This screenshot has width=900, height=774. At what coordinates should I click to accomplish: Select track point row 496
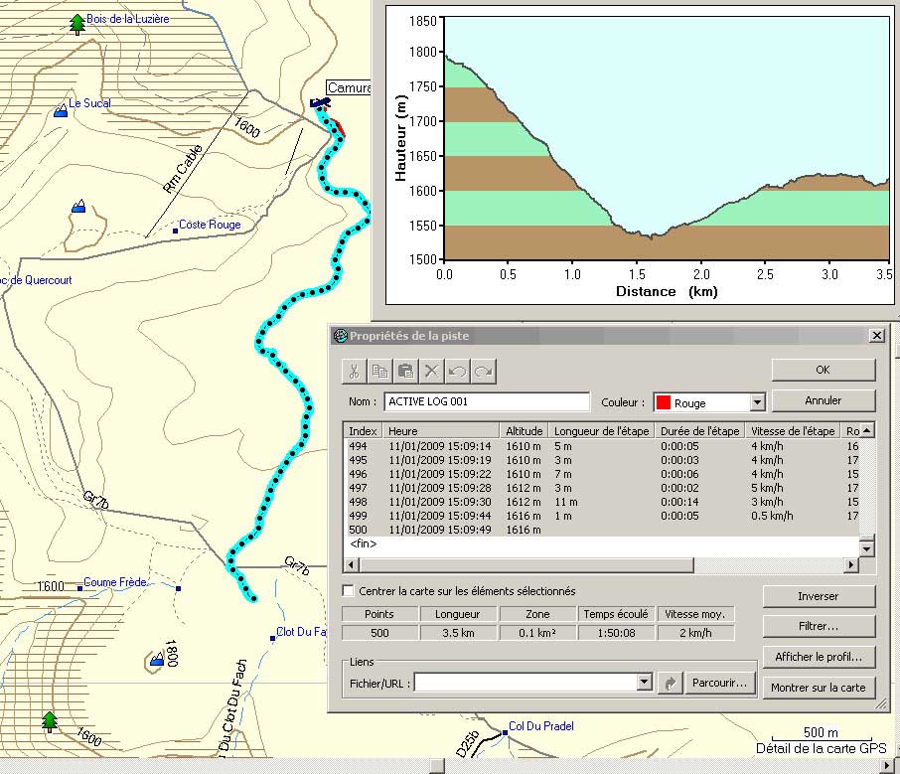click(602, 474)
